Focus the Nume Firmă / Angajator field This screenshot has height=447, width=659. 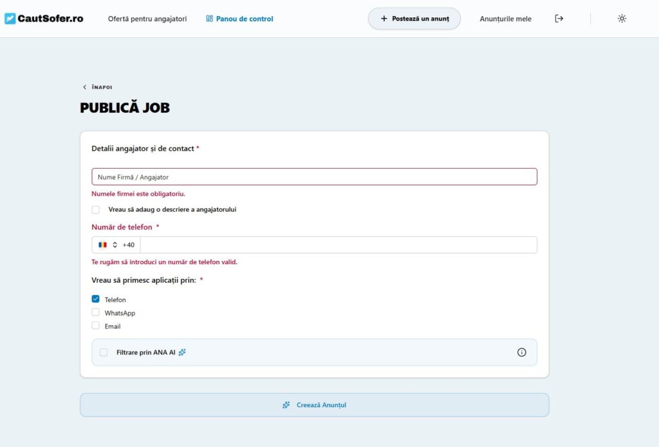(x=314, y=176)
